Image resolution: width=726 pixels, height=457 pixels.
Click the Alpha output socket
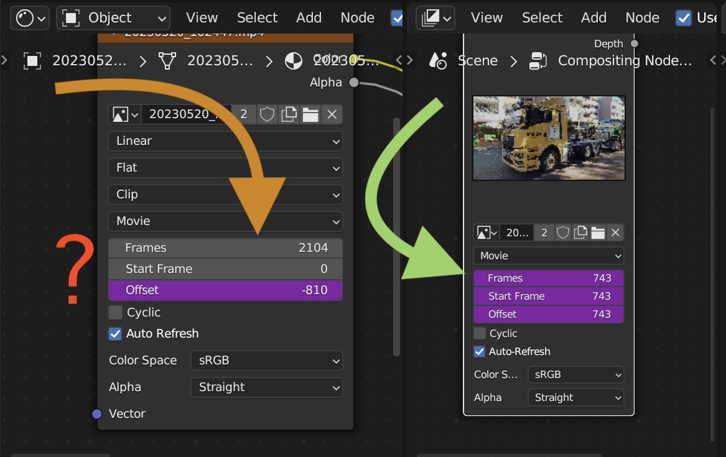[x=354, y=82]
